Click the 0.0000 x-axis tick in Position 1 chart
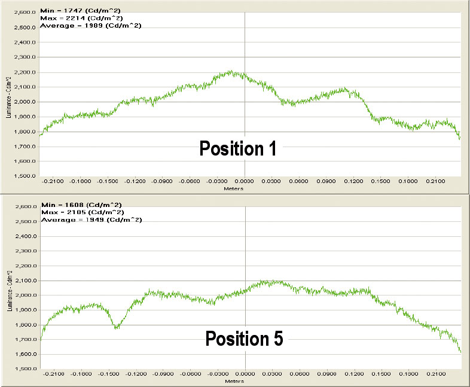The height and width of the screenshot is (387, 470). click(x=245, y=180)
